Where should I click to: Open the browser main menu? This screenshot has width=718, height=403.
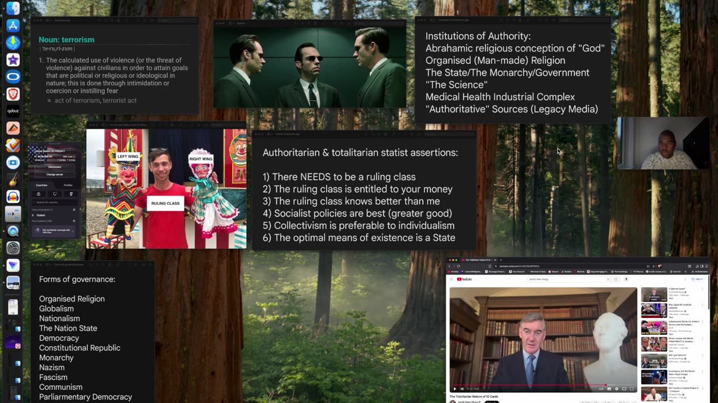tap(706, 266)
